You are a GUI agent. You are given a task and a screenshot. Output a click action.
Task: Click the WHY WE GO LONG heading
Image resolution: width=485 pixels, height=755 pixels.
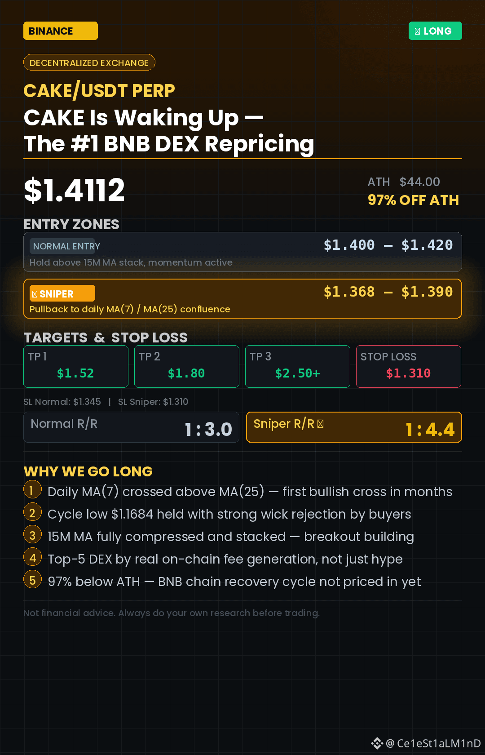[x=88, y=471]
